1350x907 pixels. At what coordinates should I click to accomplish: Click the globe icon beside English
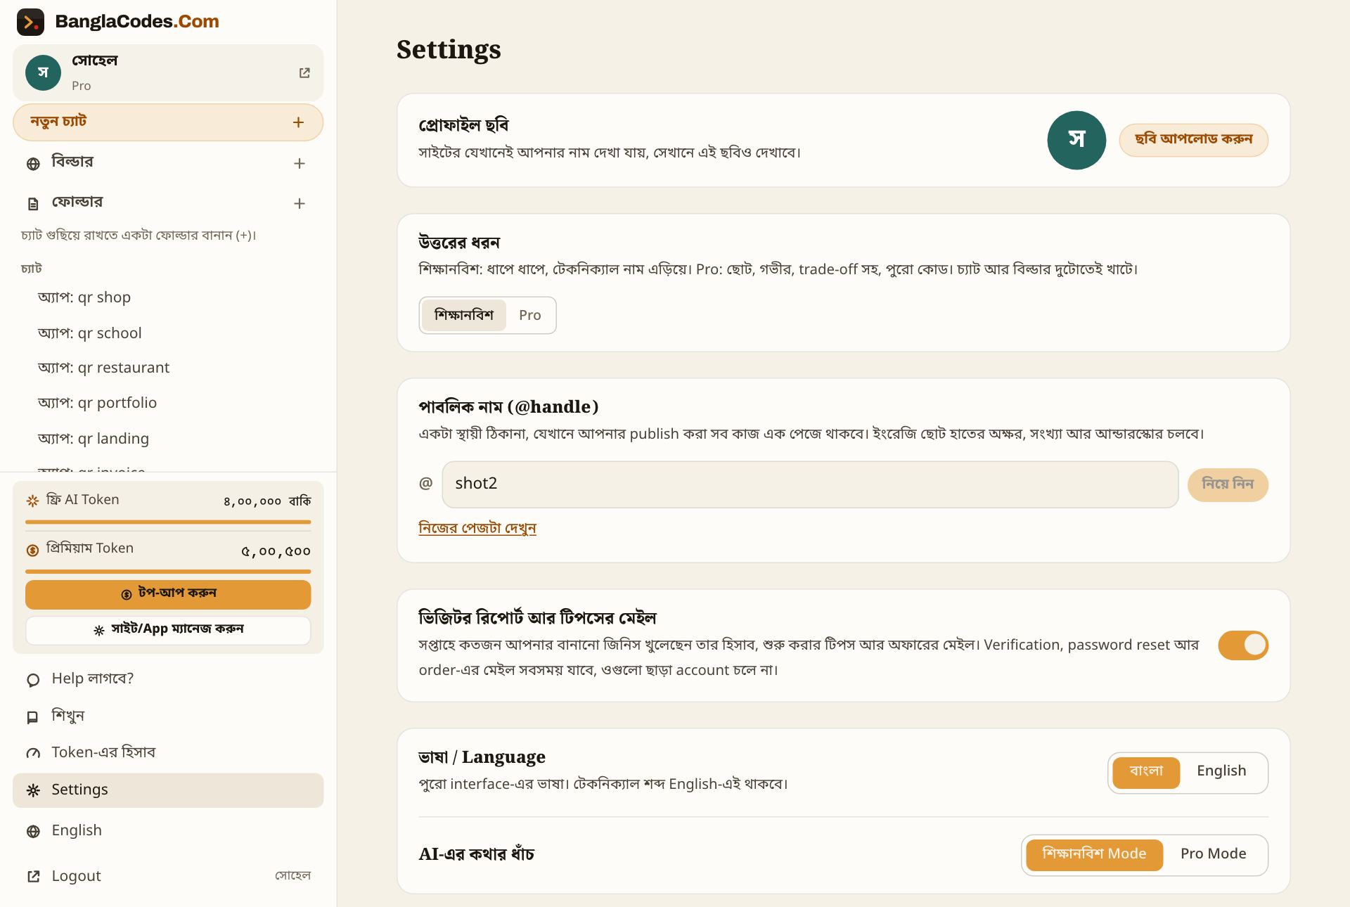pos(33,831)
